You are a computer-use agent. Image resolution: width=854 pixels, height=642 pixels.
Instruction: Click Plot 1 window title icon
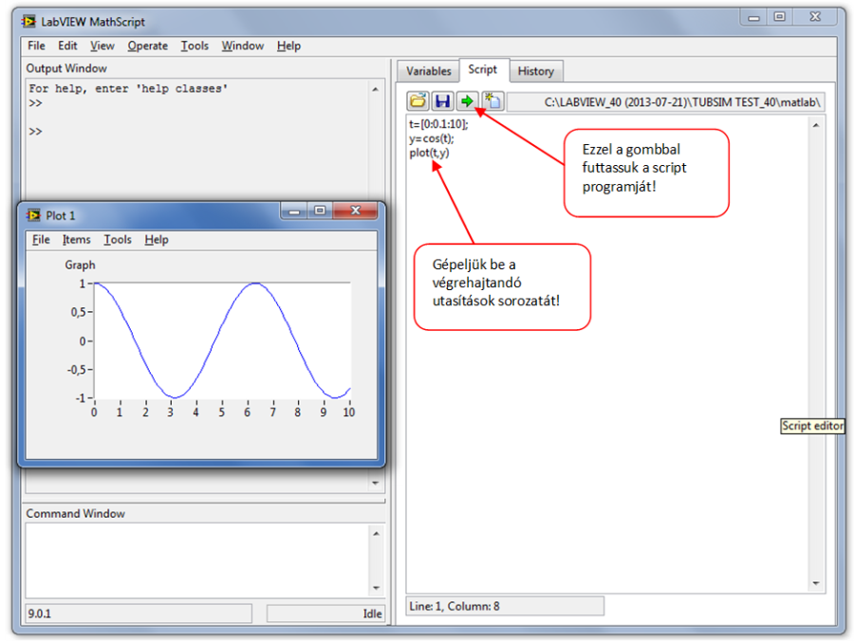click(34, 215)
